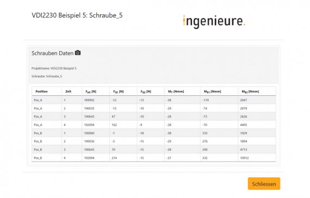Click the Schraube: Schraube_5 label

pyautogui.click(x=47, y=76)
